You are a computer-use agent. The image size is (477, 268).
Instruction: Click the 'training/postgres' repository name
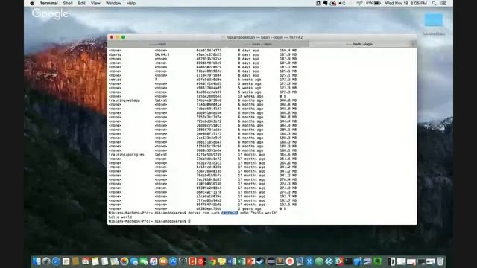pyautogui.click(x=126, y=154)
